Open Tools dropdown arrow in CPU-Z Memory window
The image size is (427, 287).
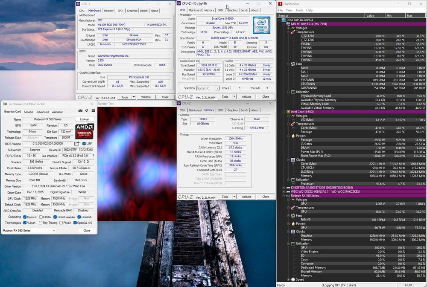[x=234, y=197]
